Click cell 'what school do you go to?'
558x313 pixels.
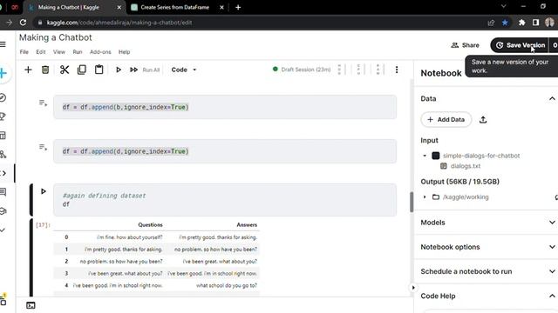tap(227, 286)
